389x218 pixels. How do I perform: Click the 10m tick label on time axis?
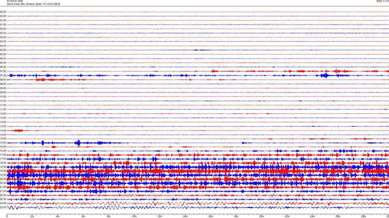[x=134, y=216]
